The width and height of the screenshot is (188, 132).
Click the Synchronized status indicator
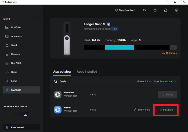pyautogui.click(x=125, y=10)
